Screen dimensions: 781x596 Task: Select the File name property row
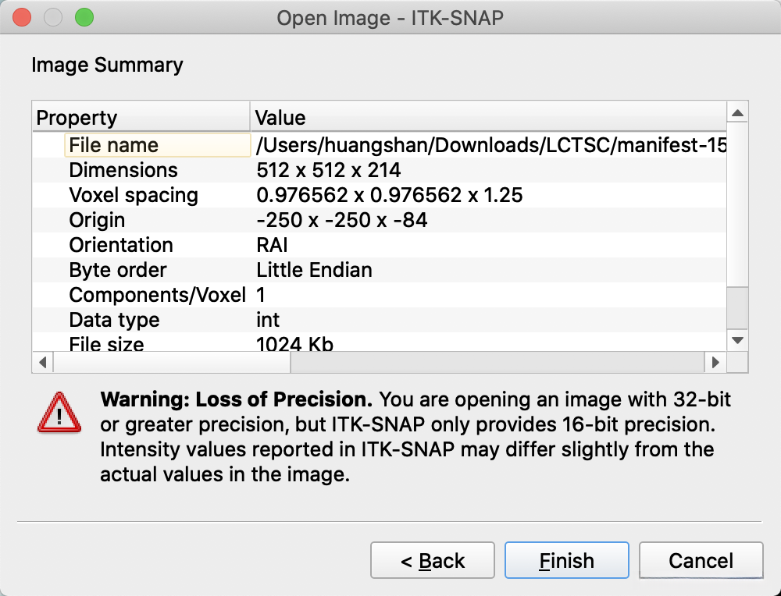[x=114, y=145]
